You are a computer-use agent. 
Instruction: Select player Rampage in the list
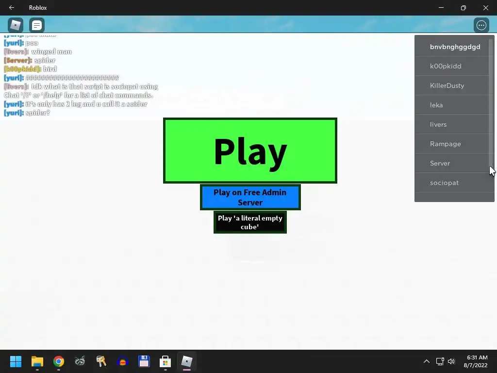452,144
